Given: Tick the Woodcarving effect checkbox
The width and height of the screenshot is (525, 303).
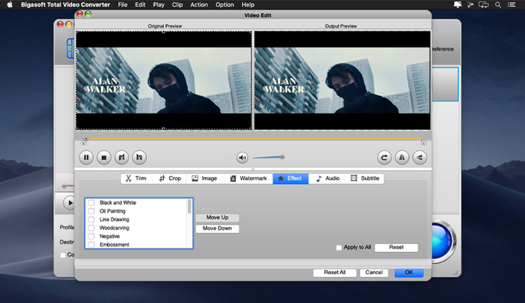Looking at the screenshot, I should tap(91, 228).
